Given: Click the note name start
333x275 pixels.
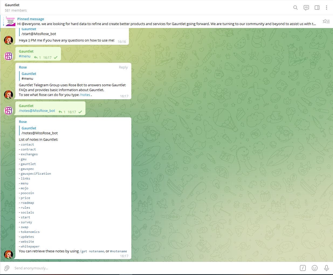Looking at the screenshot, I should click(x=25, y=217).
